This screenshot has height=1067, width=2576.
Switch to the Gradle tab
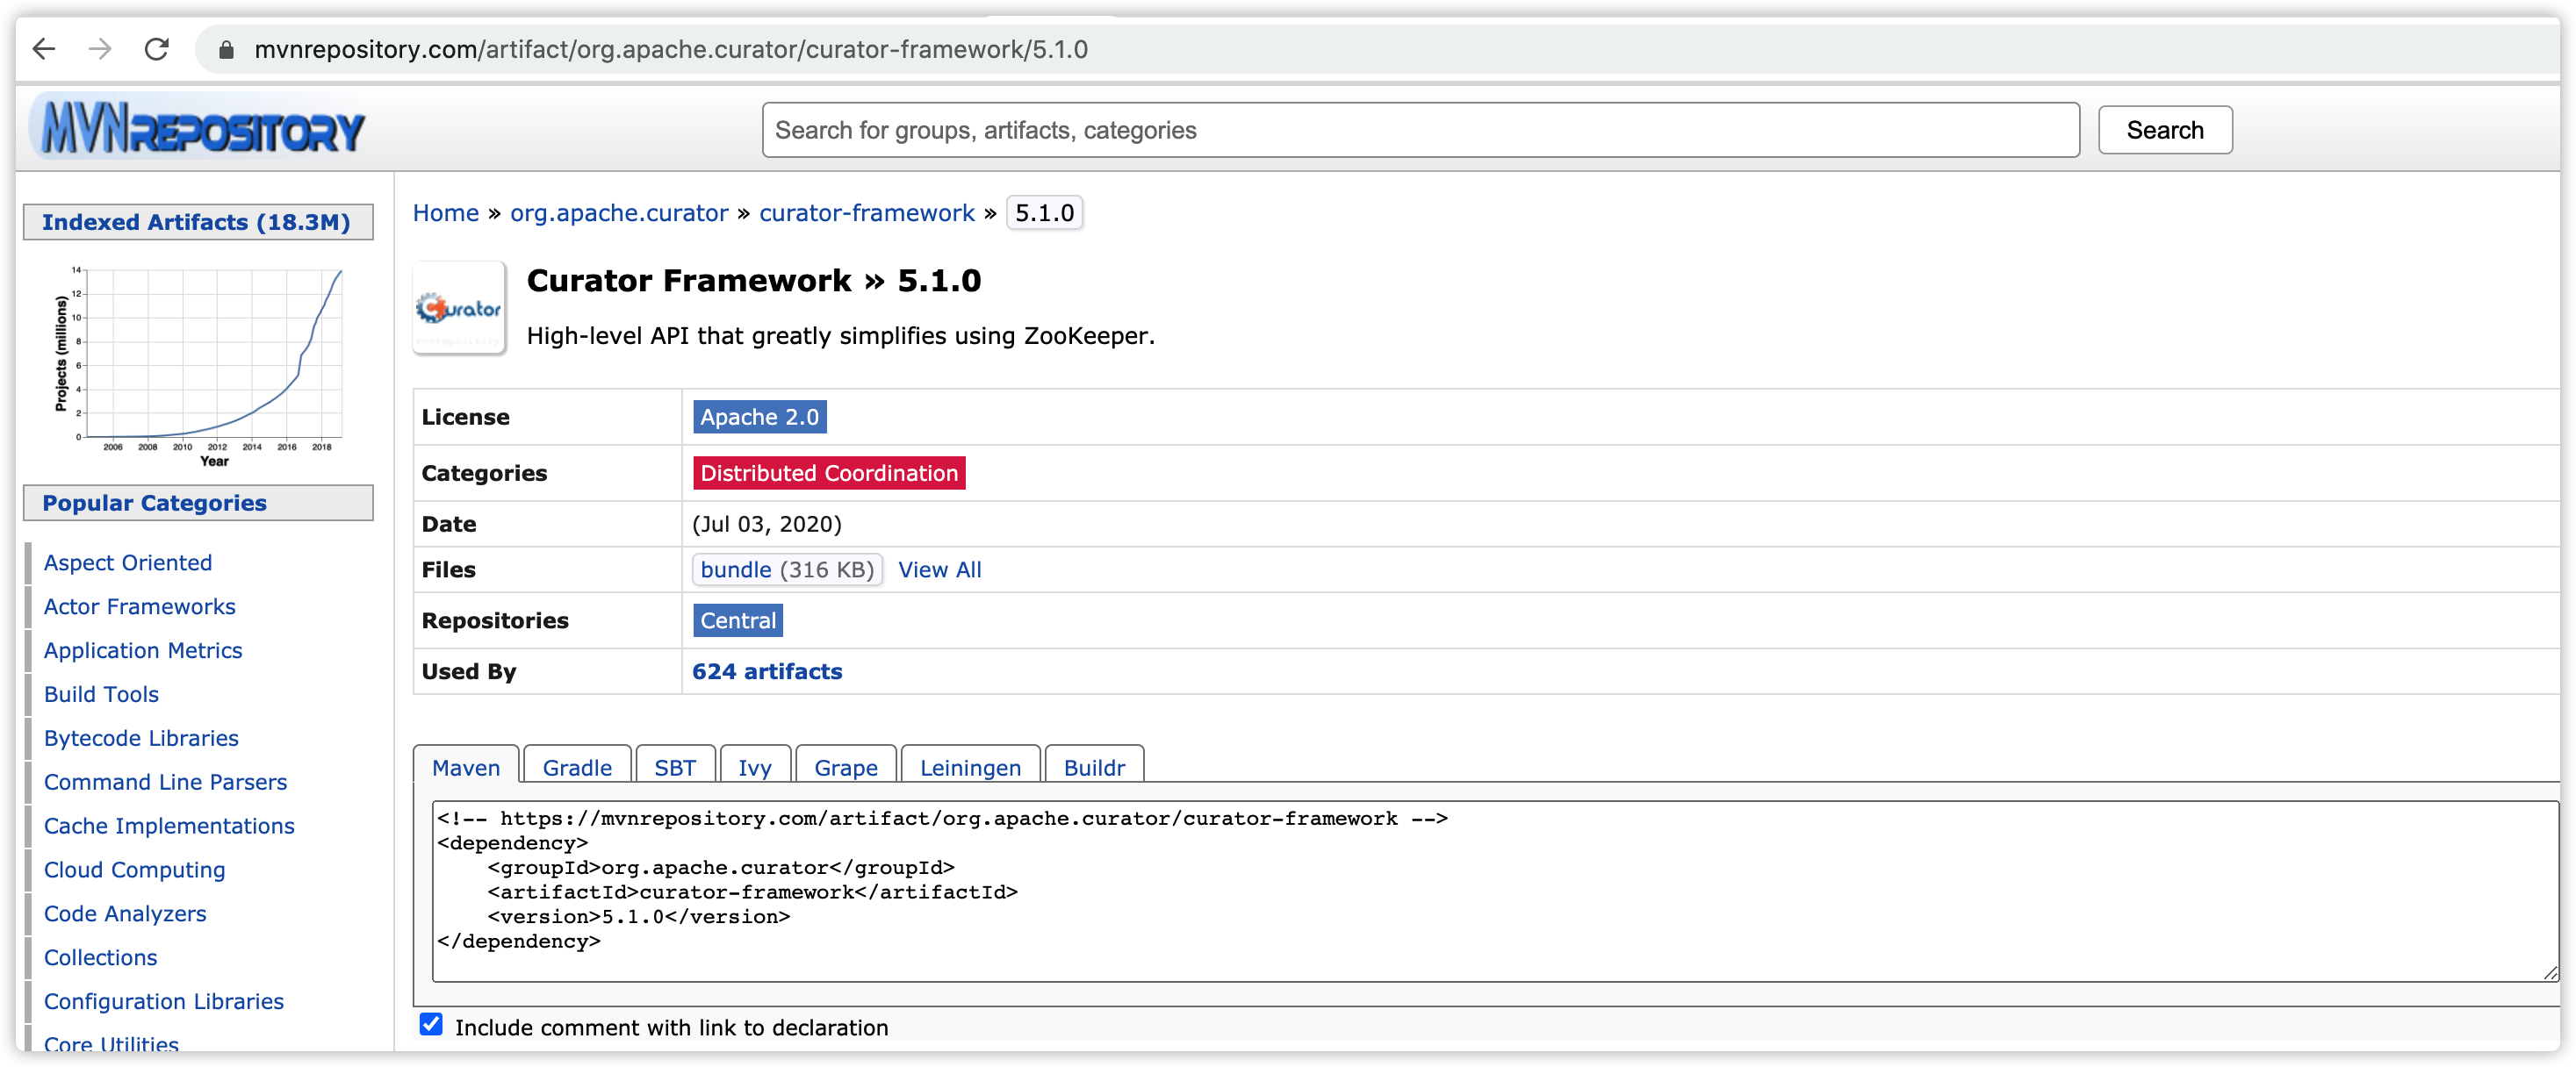pos(577,767)
